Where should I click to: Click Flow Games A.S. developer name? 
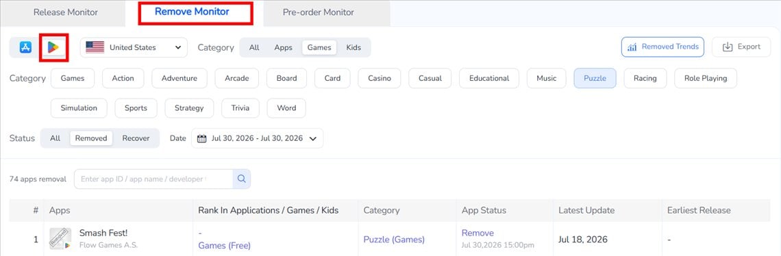click(x=108, y=245)
